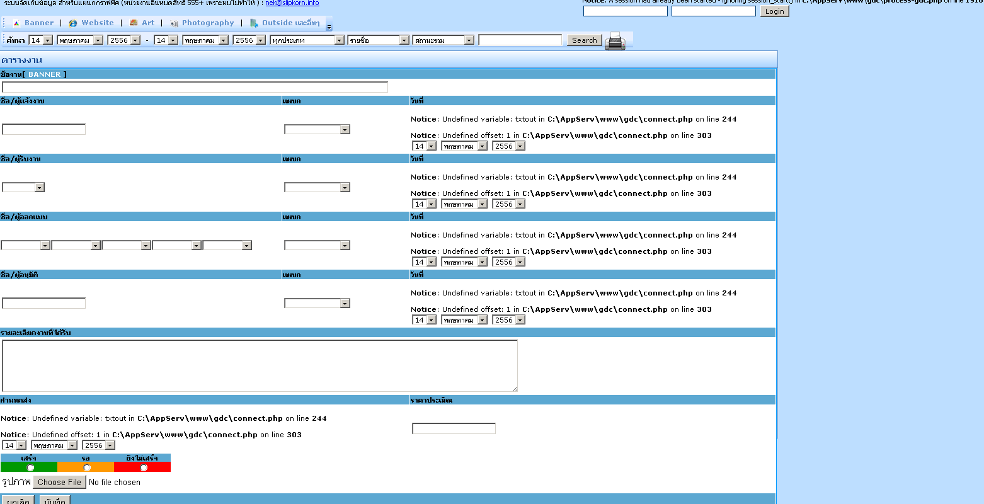The width and height of the screenshot is (984, 504).
Task: Click the printer icon beside Search
Action: click(615, 40)
